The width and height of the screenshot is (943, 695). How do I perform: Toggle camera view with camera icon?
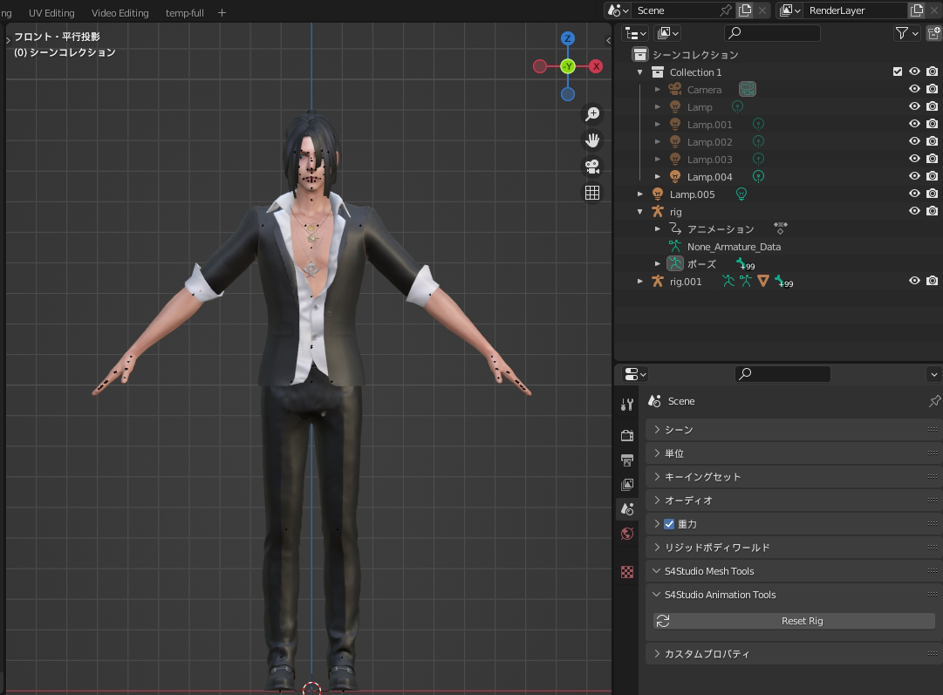[592, 167]
